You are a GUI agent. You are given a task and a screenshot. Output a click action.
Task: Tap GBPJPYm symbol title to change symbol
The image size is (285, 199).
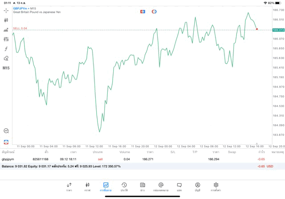20,8
